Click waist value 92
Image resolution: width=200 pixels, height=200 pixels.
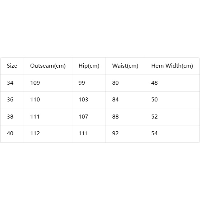click(x=115, y=133)
